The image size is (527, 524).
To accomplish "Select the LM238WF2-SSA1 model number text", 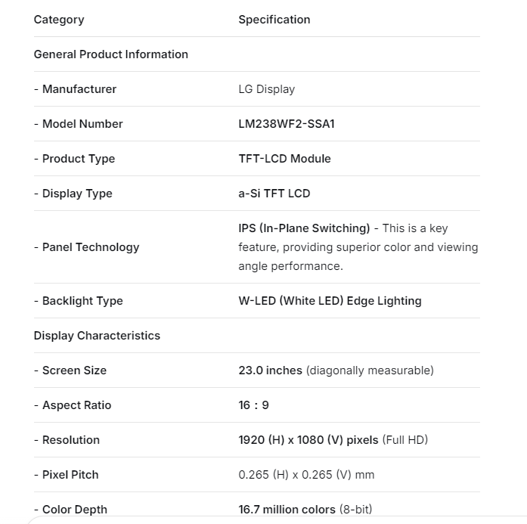I will point(286,124).
